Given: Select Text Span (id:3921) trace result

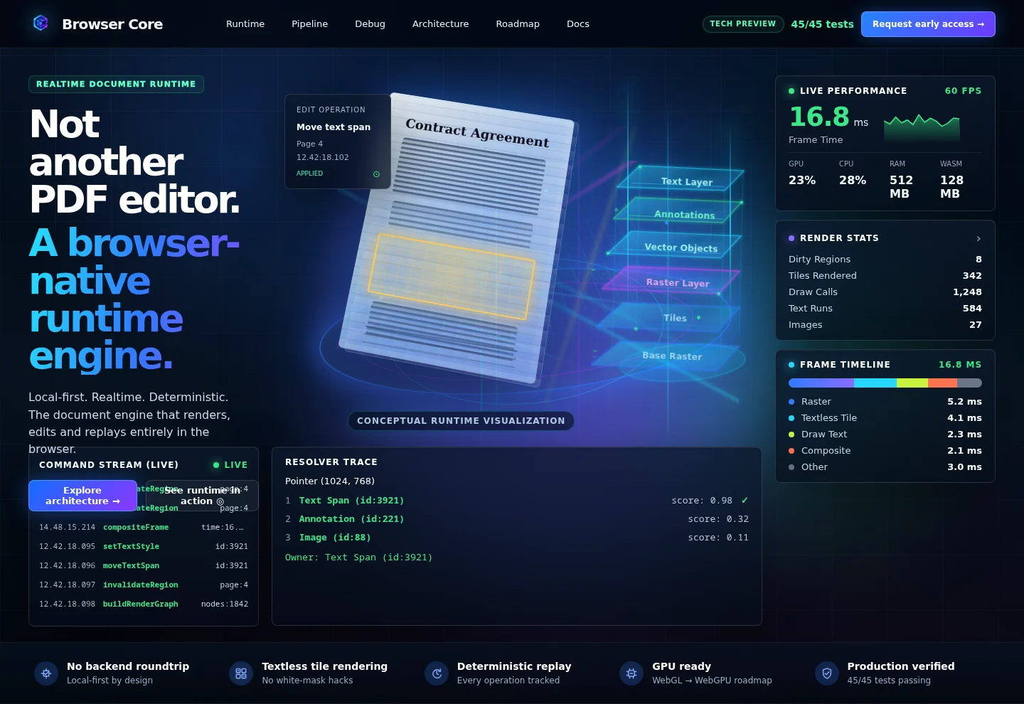Looking at the screenshot, I should tap(517, 501).
